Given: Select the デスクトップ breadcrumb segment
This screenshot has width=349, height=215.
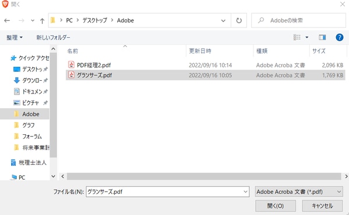Looking at the screenshot, I should click(x=95, y=20).
